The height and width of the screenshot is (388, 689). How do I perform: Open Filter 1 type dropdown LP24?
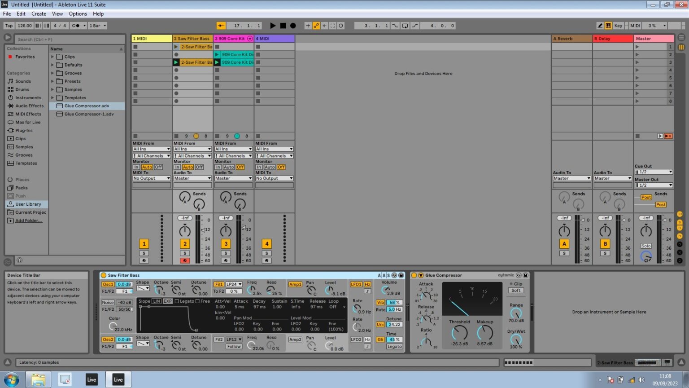click(x=234, y=284)
